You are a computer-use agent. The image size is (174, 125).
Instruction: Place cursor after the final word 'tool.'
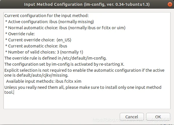pyautogui.click(x=14, y=92)
